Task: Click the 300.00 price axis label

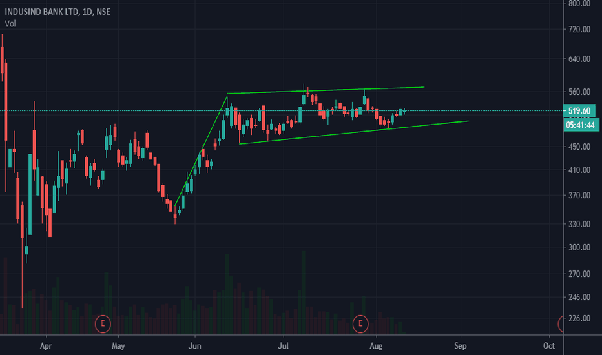Action: pyautogui.click(x=579, y=247)
